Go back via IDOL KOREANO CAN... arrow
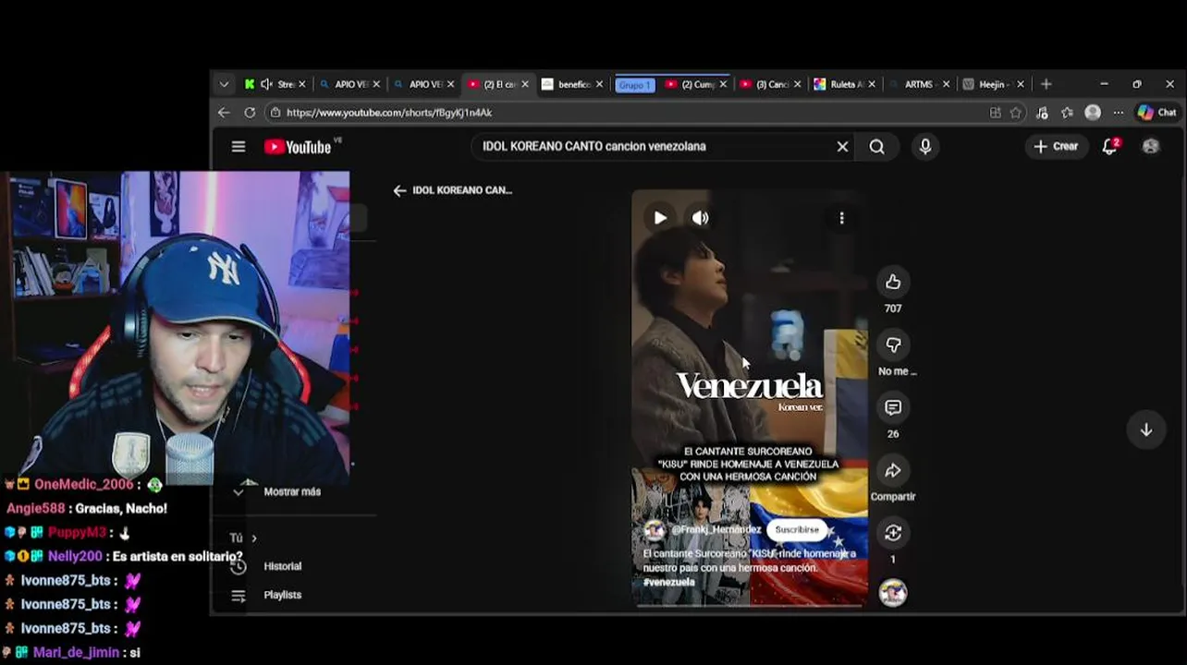Screen dimensions: 1187x665 pos(399,190)
